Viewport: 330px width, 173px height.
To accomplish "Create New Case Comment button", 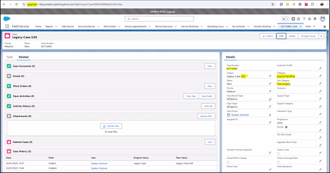I will click(210, 66).
